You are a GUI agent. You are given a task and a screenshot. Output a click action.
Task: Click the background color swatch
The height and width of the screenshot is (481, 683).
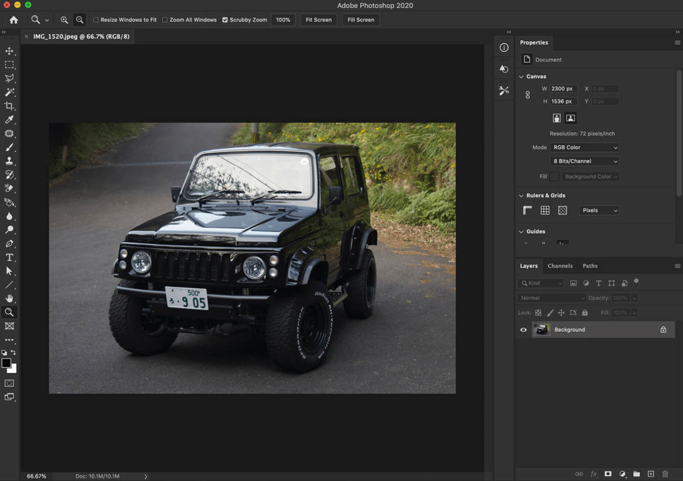click(13, 370)
